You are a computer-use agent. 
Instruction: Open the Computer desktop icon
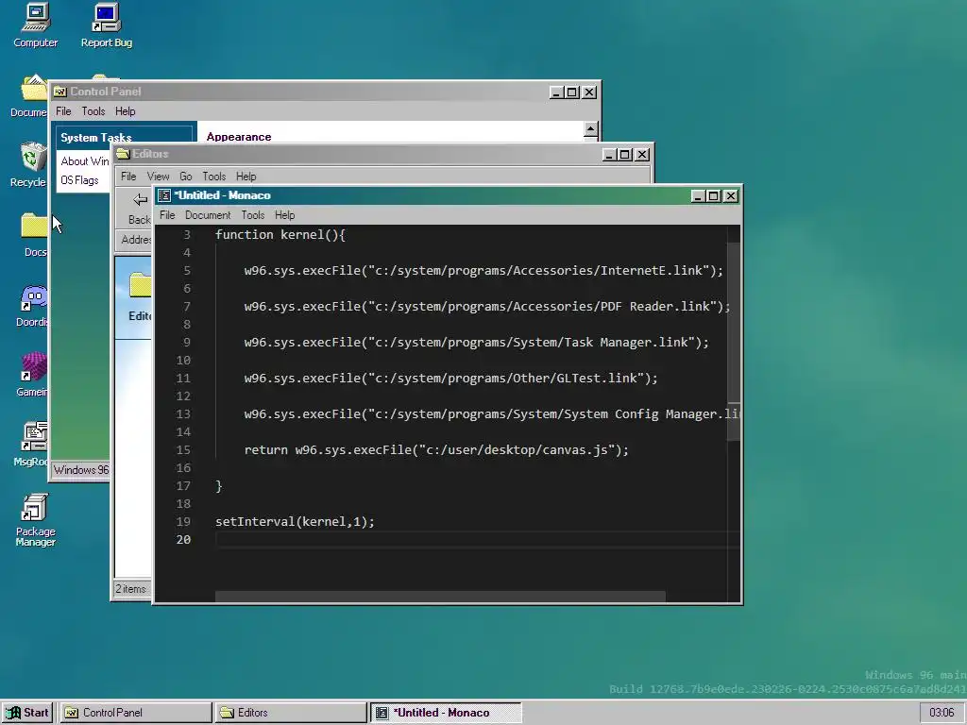point(35,25)
